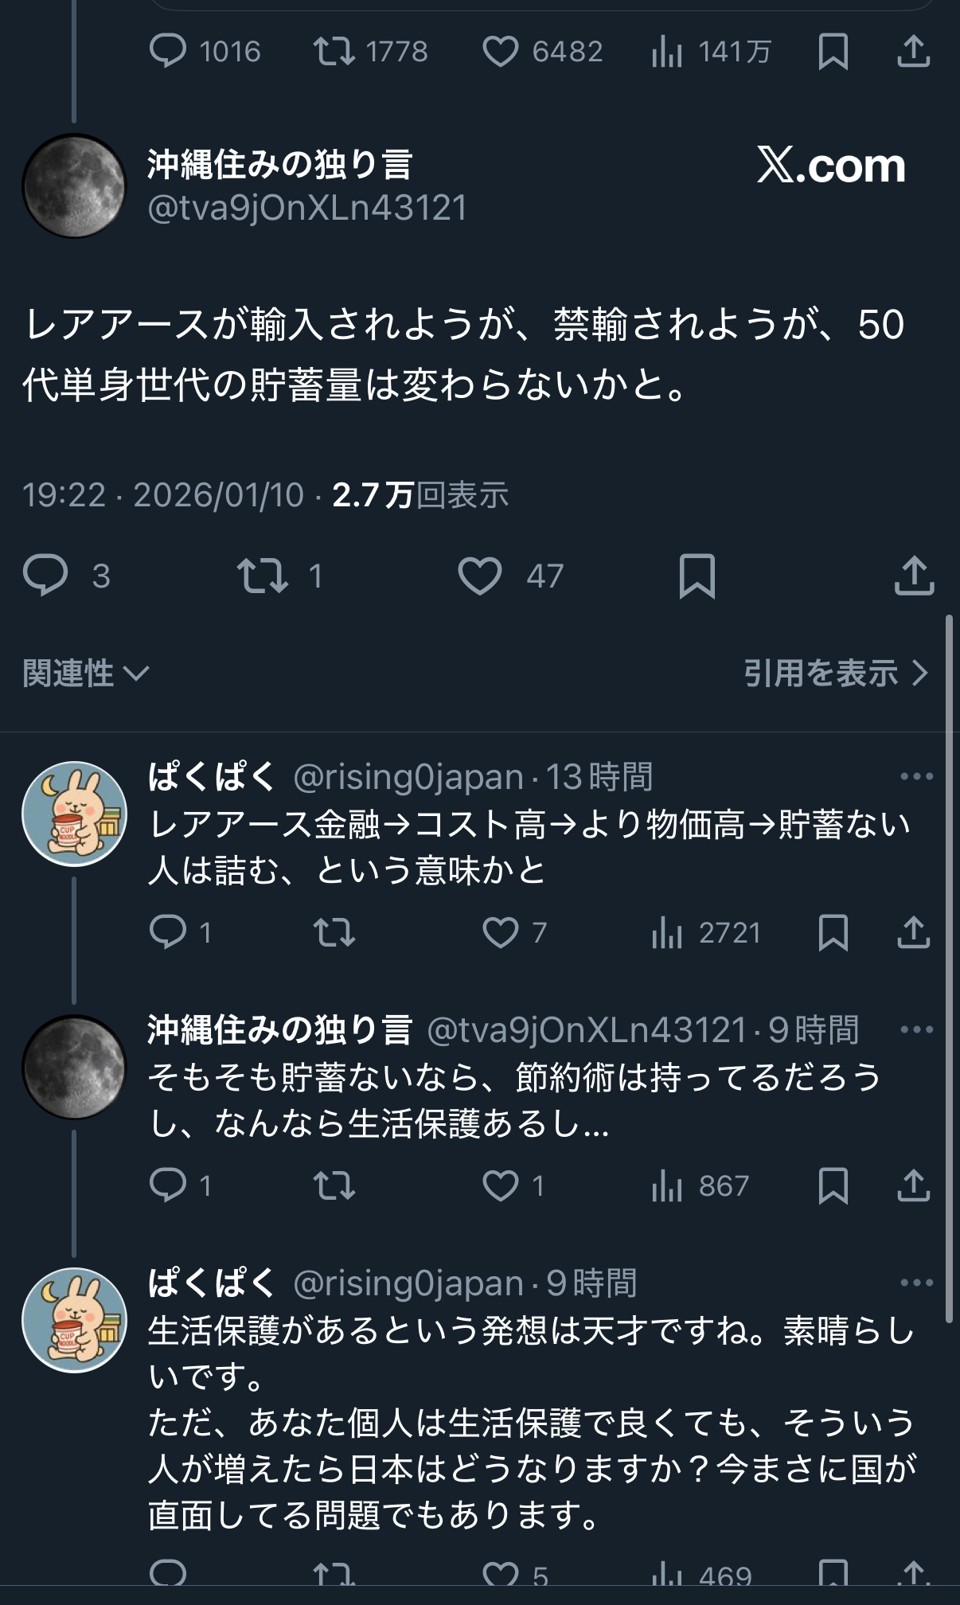
Task: Bookmark the top post with 6482 likes
Action: [833, 52]
